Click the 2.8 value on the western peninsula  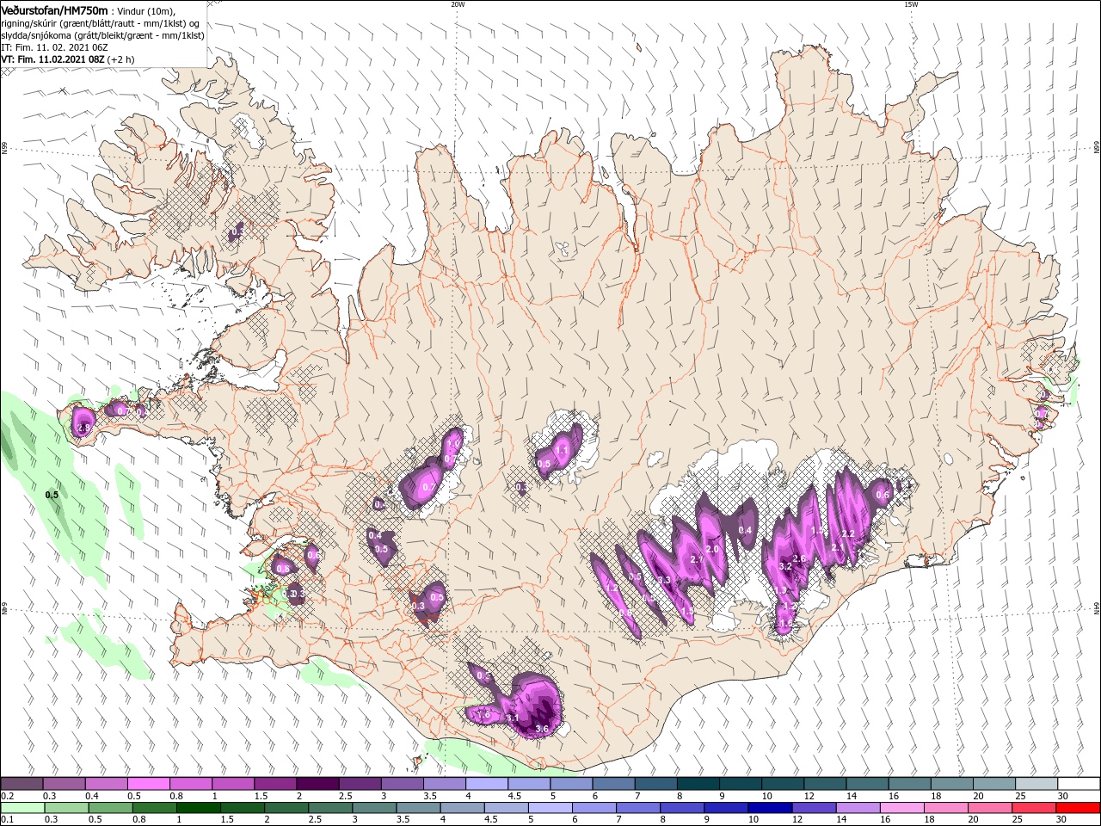83,428
